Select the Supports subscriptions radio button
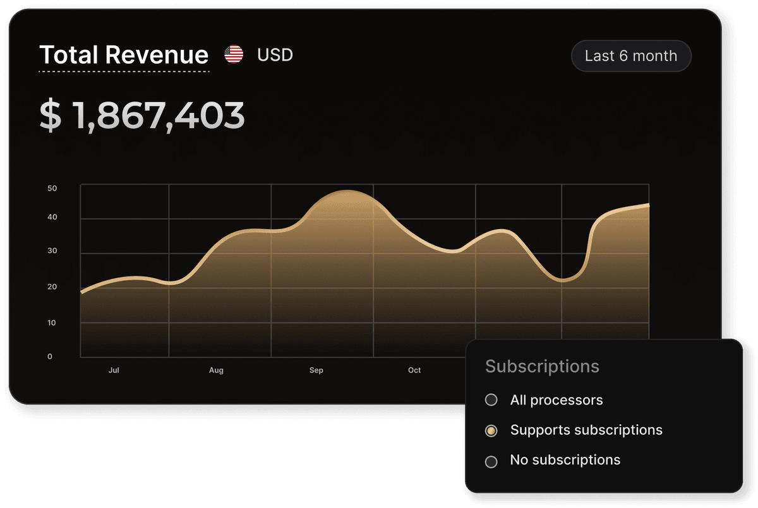 [491, 430]
